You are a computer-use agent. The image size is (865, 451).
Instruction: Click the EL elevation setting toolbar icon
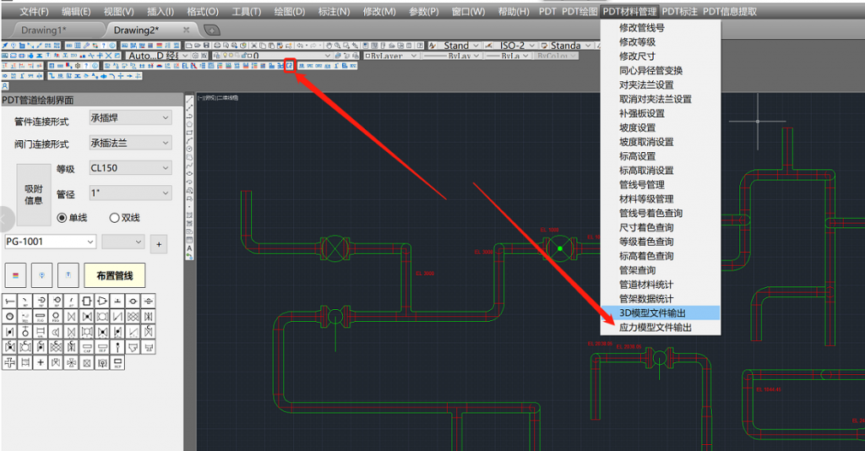pos(185,65)
